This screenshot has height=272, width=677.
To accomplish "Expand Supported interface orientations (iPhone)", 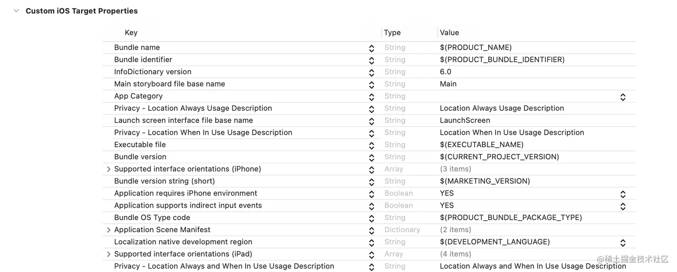I will (x=108, y=169).
